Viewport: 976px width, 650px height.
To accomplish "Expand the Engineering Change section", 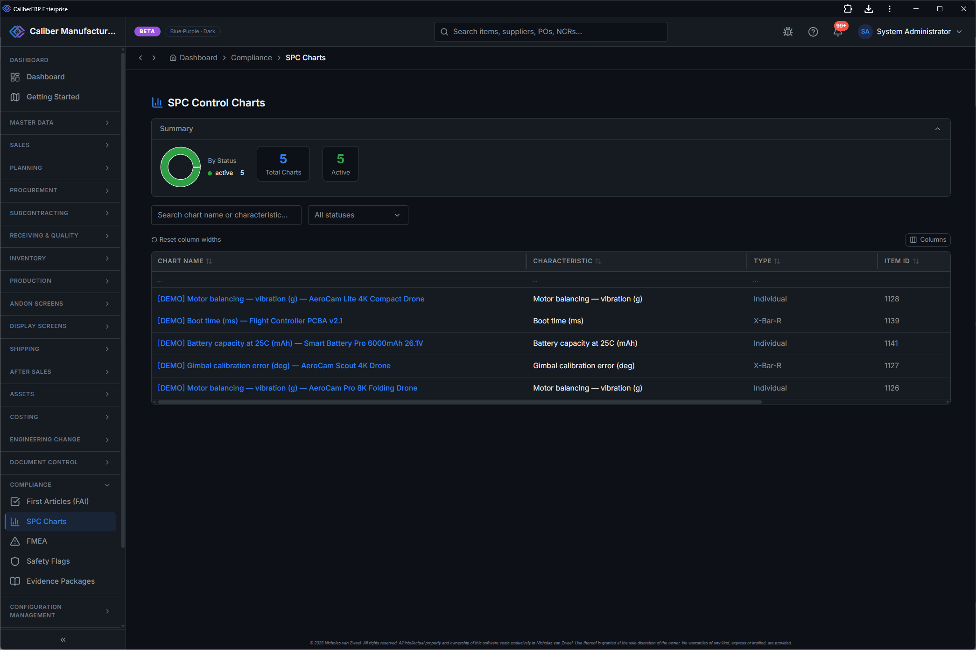I will (x=60, y=440).
